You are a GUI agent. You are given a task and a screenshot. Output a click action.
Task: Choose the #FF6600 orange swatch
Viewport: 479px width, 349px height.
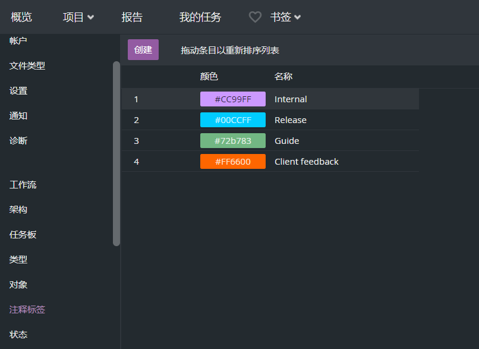click(x=232, y=162)
